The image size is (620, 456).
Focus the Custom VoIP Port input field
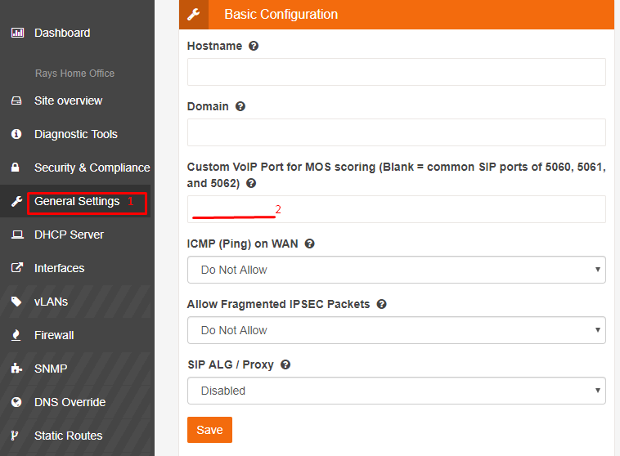point(397,209)
